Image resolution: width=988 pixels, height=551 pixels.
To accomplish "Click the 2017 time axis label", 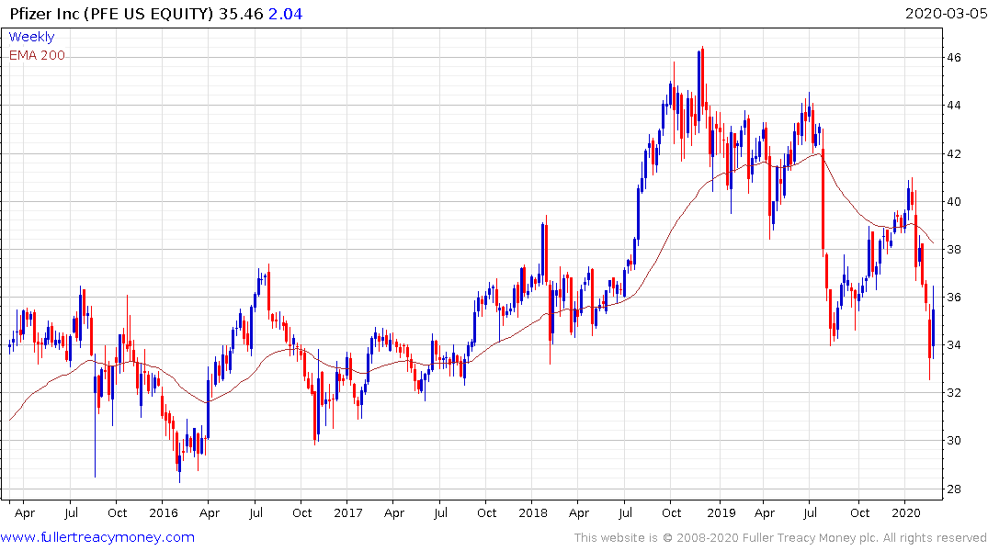I will click(x=347, y=512).
